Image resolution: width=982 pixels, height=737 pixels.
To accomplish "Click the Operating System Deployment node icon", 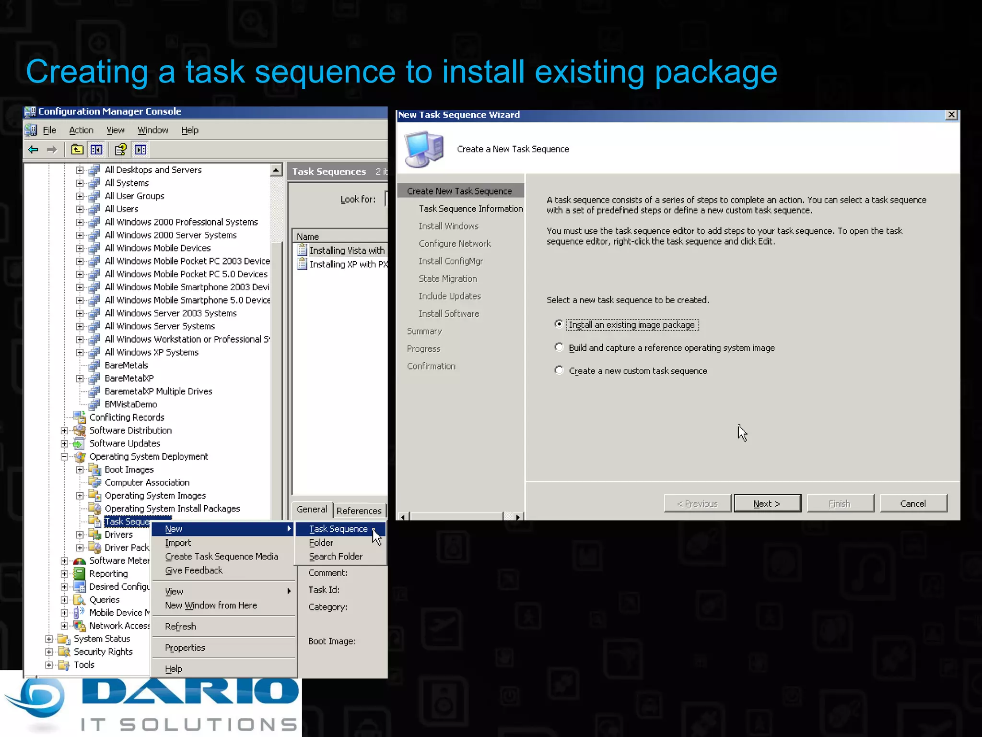I will pyautogui.click(x=80, y=456).
